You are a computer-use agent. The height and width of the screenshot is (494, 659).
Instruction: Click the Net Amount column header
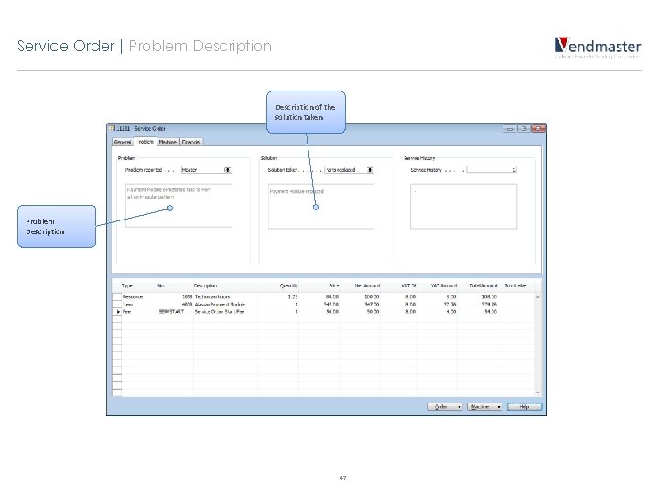click(367, 285)
